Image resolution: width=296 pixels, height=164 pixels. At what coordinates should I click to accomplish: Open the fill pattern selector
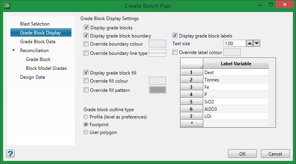point(157,90)
